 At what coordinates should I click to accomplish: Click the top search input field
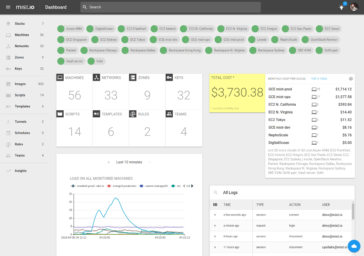(x=171, y=7)
